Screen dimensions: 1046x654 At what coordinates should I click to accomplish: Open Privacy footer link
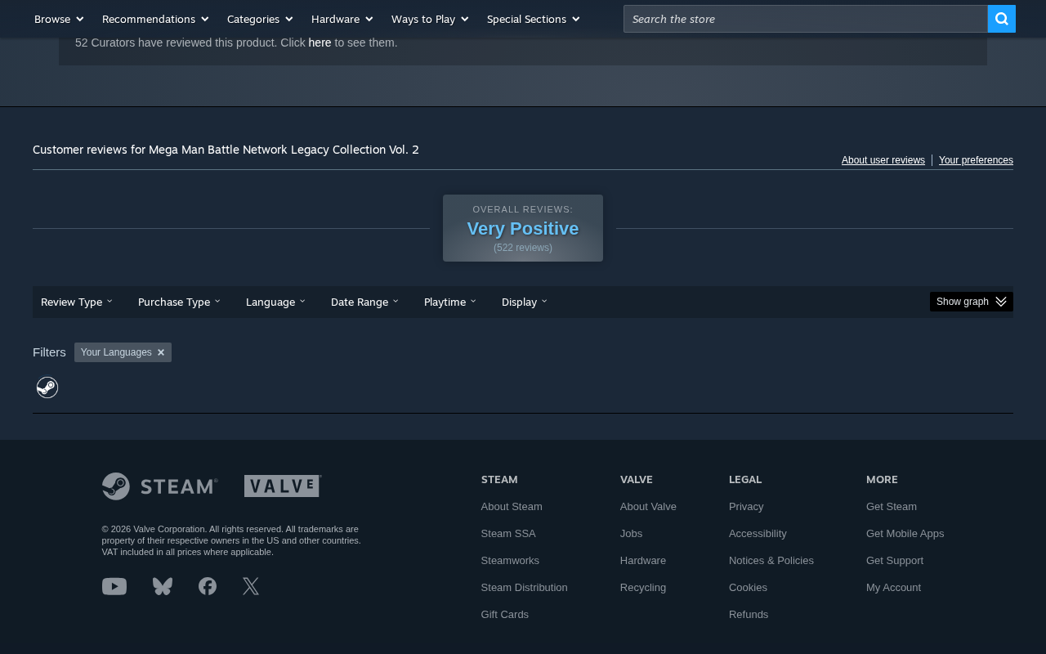746,507
